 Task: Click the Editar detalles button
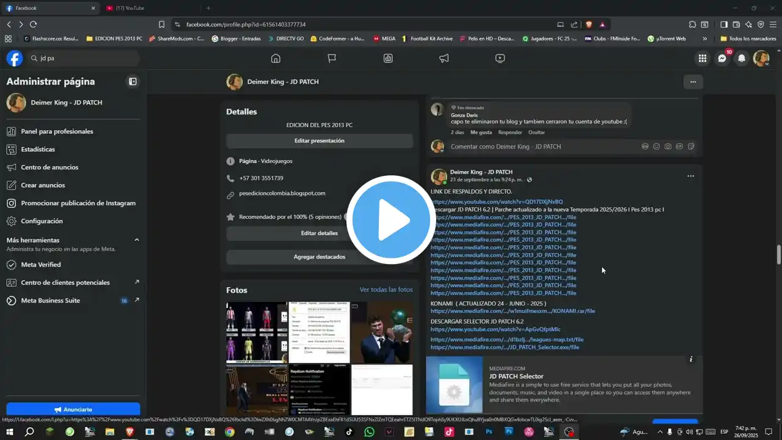[320, 233]
